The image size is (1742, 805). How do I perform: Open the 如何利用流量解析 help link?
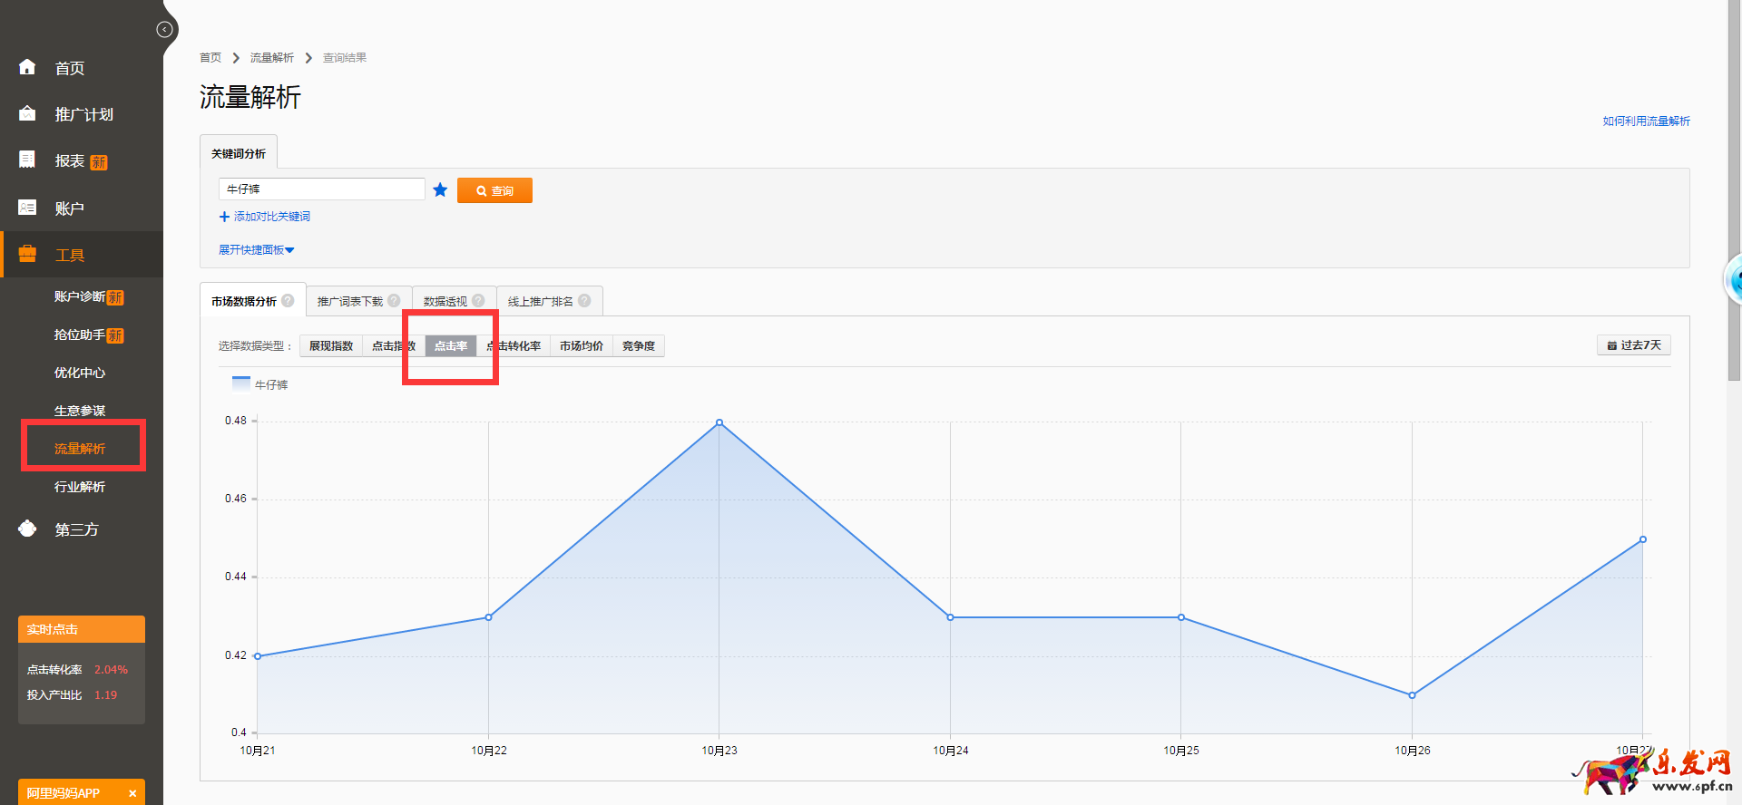pyautogui.click(x=1646, y=121)
